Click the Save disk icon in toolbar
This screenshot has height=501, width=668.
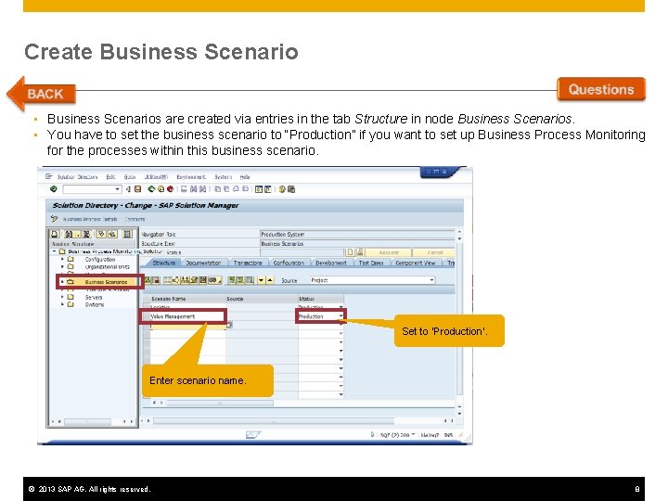pos(138,189)
